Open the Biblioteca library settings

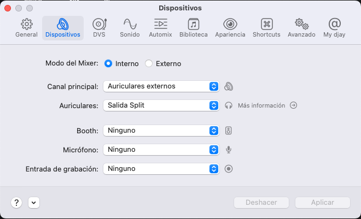tap(194, 28)
